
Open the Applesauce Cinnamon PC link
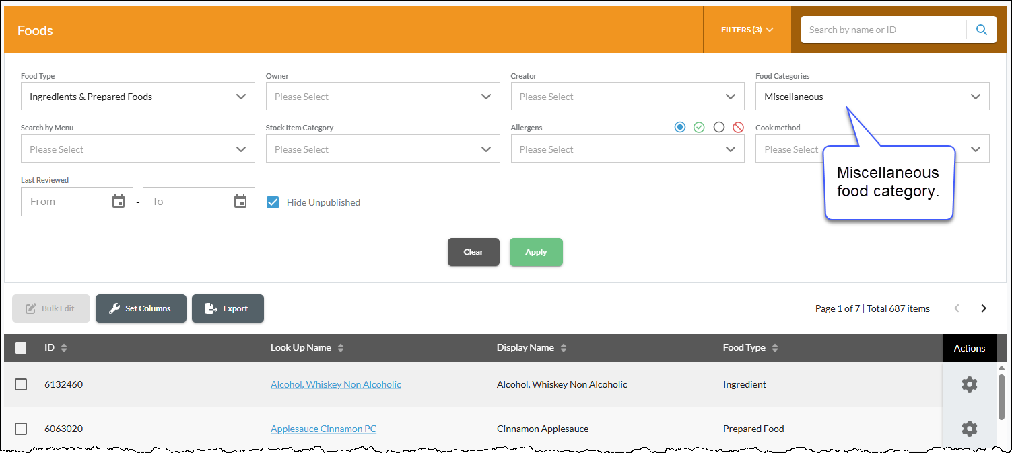(x=323, y=429)
